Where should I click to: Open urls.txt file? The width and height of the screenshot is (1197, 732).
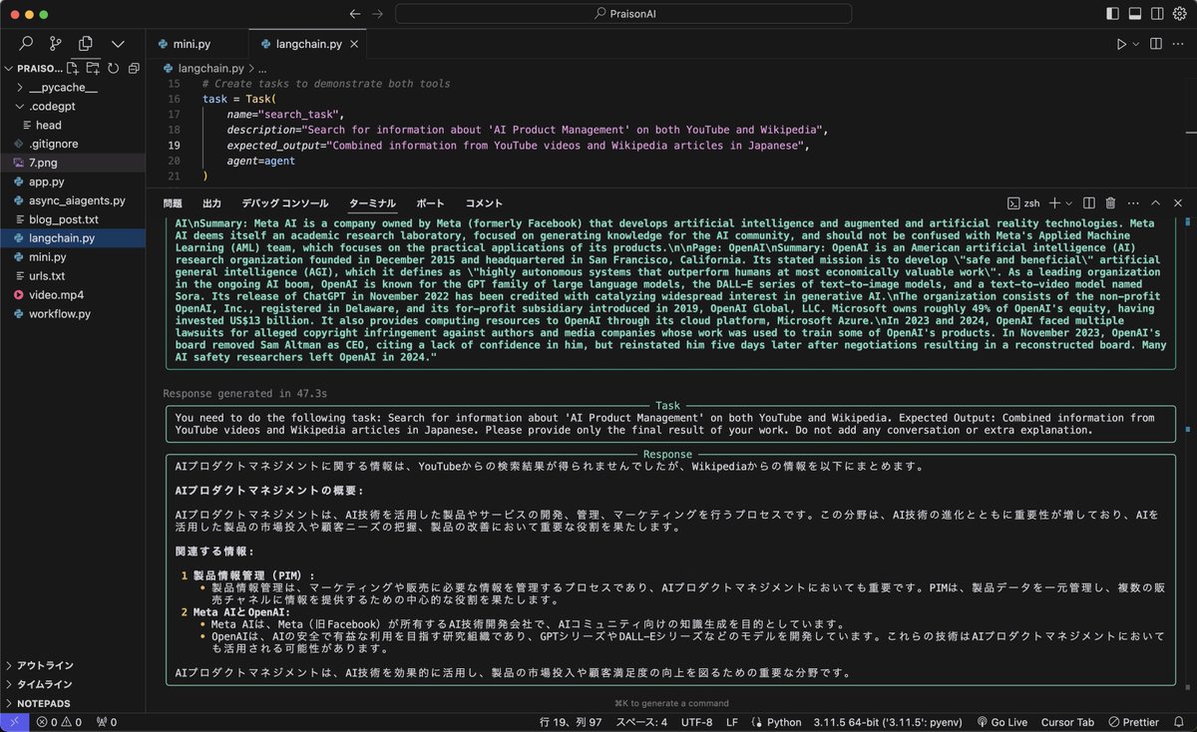point(47,276)
